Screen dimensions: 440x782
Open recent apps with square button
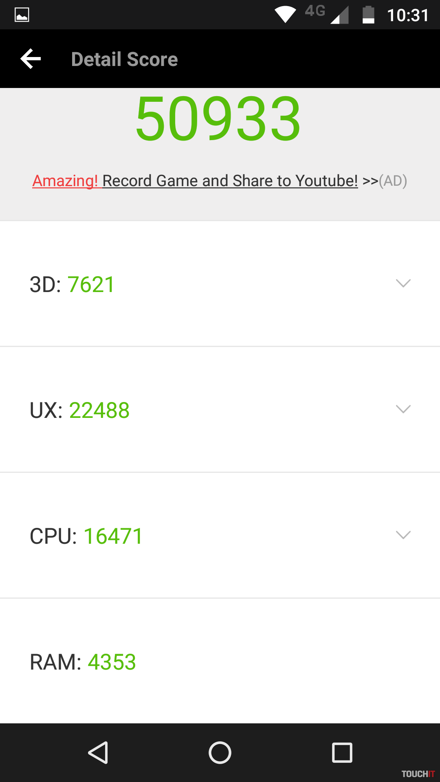(x=342, y=752)
